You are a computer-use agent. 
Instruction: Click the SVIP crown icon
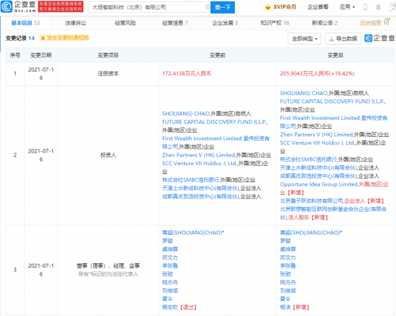268,7
